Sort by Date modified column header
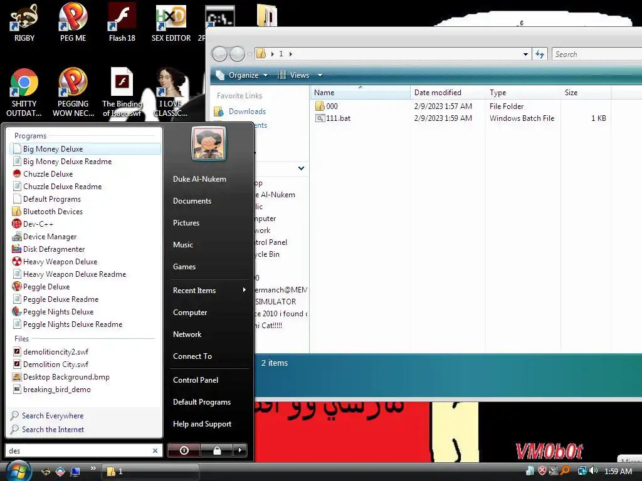 pos(448,93)
